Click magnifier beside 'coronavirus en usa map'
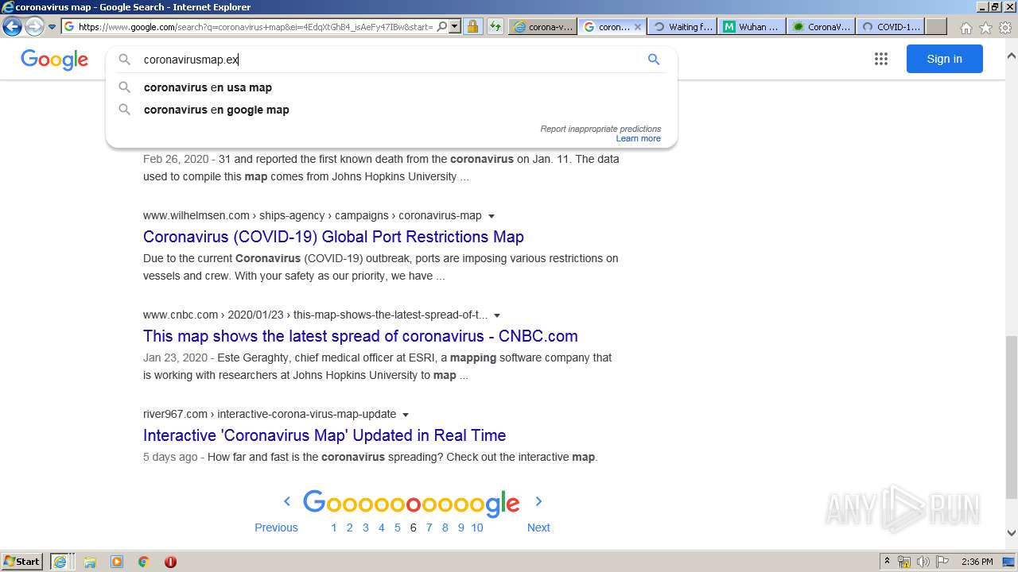The width and height of the screenshot is (1018, 572). click(125, 87)
